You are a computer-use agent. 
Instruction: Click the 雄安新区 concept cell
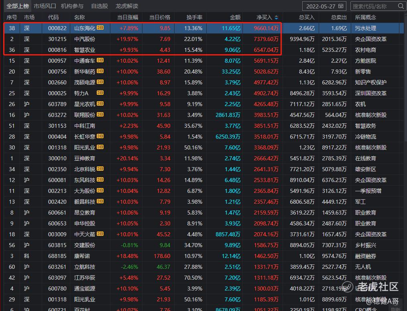[x=366, y=170]
